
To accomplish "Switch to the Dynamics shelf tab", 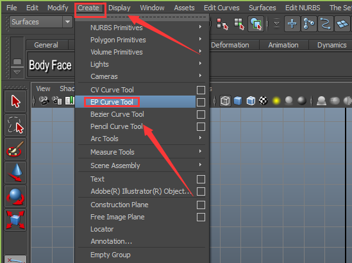I will pyautogui.click(x=331, y=45).
